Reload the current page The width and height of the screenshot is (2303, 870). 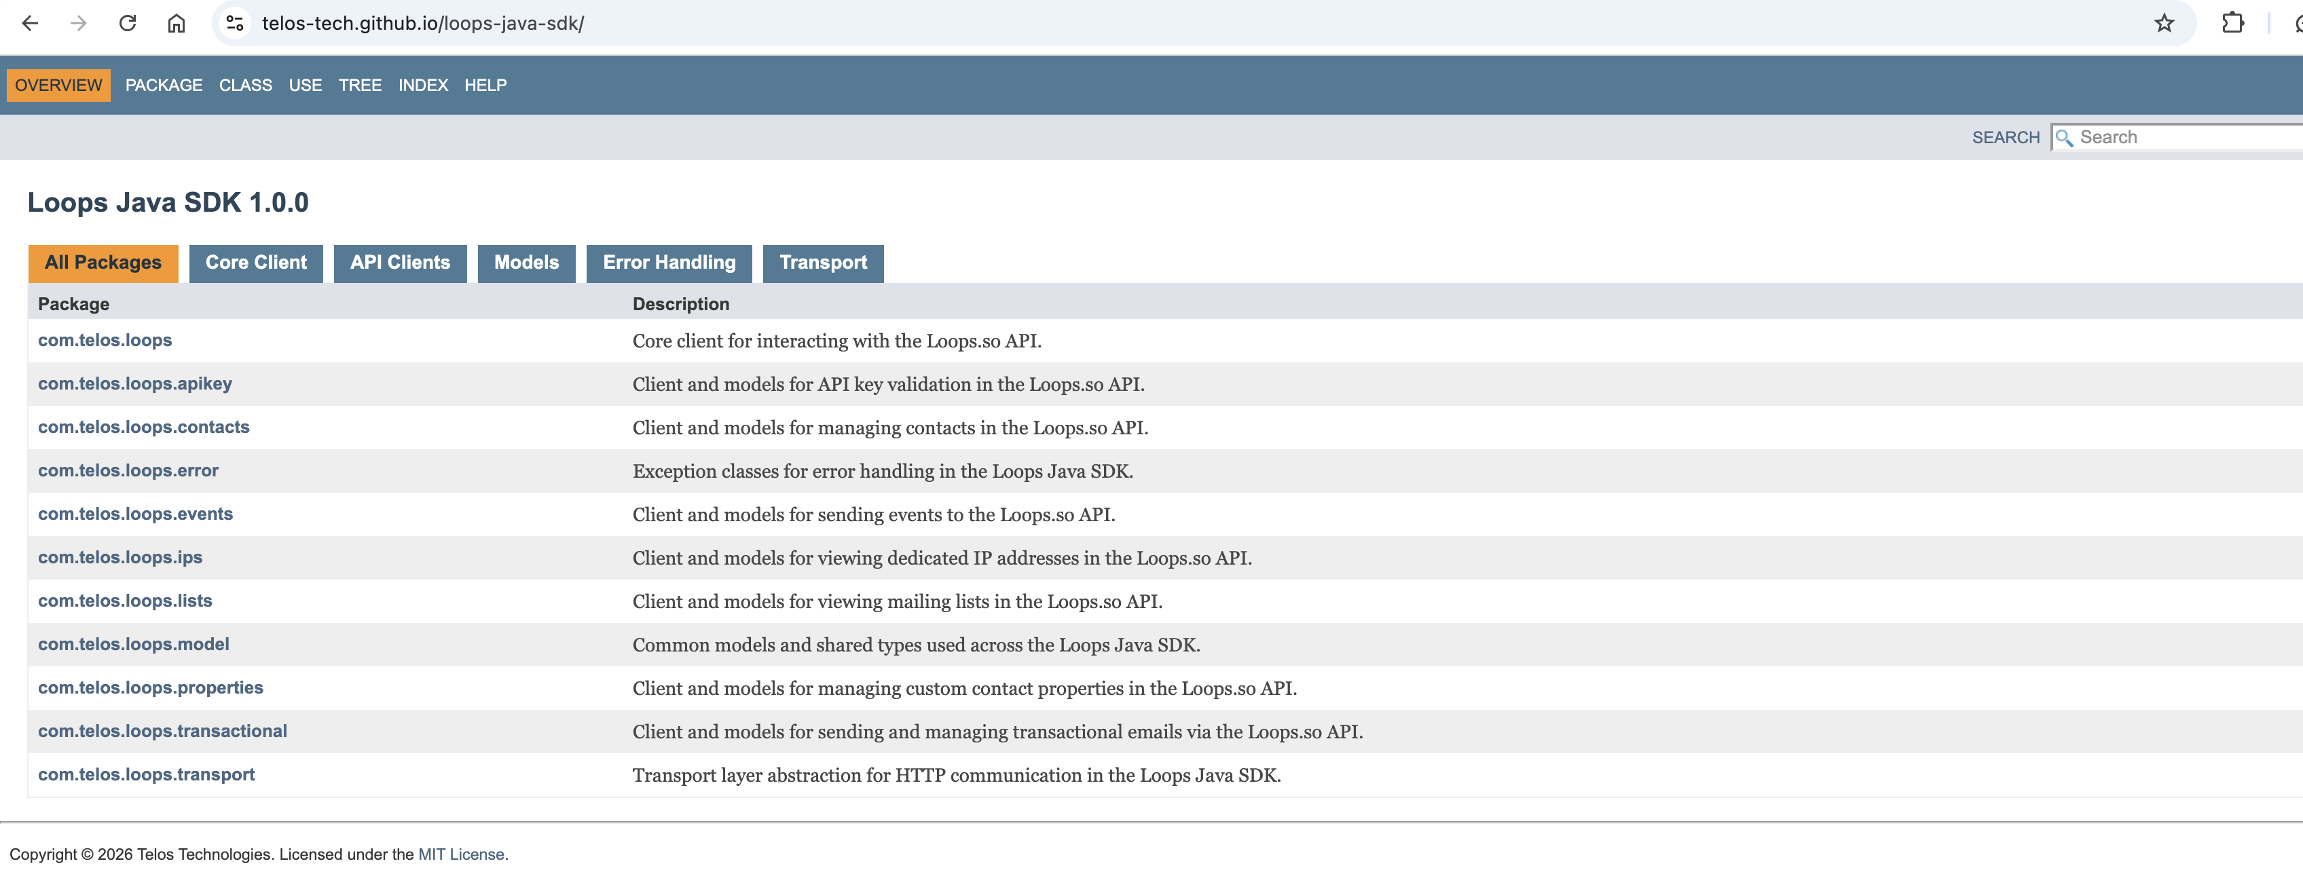pyautogui.click(x=128, y=24)
